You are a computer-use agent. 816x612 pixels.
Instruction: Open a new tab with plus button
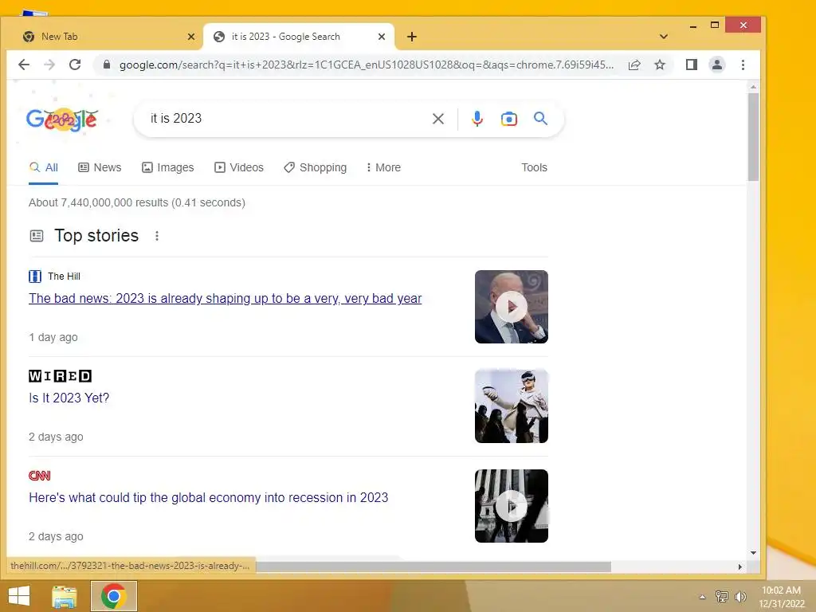tap(412, 37)
